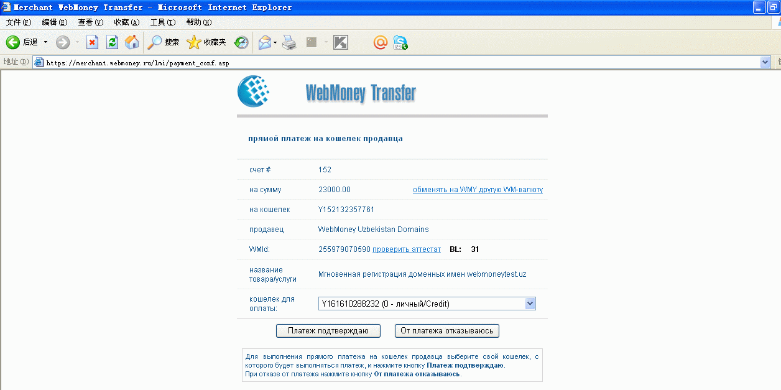The width and height of the screenshot is (781, 390).
Task: Open the 工具(T) menu
Action: [162, 22]
